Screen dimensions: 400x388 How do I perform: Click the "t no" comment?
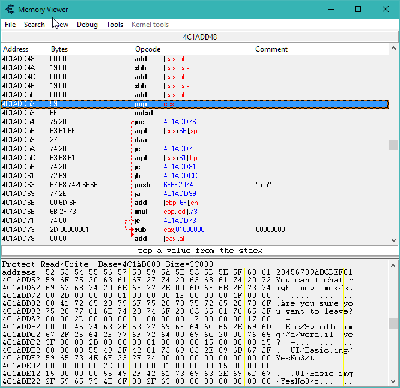pyautogui.click(x=262, y=185)
